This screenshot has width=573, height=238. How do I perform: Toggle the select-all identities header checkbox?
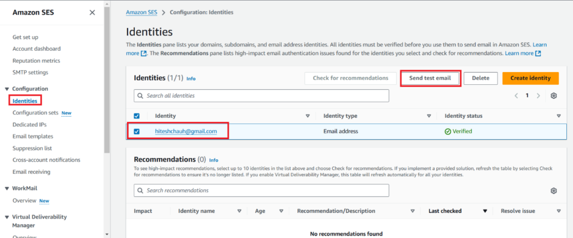[x=137, y=116]
